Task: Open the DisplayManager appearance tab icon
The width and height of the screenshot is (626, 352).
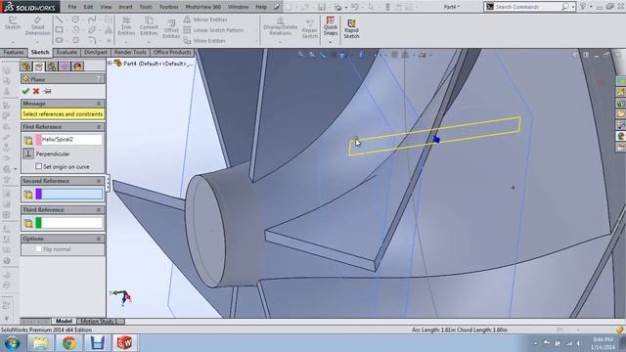Action: (77, 66)
